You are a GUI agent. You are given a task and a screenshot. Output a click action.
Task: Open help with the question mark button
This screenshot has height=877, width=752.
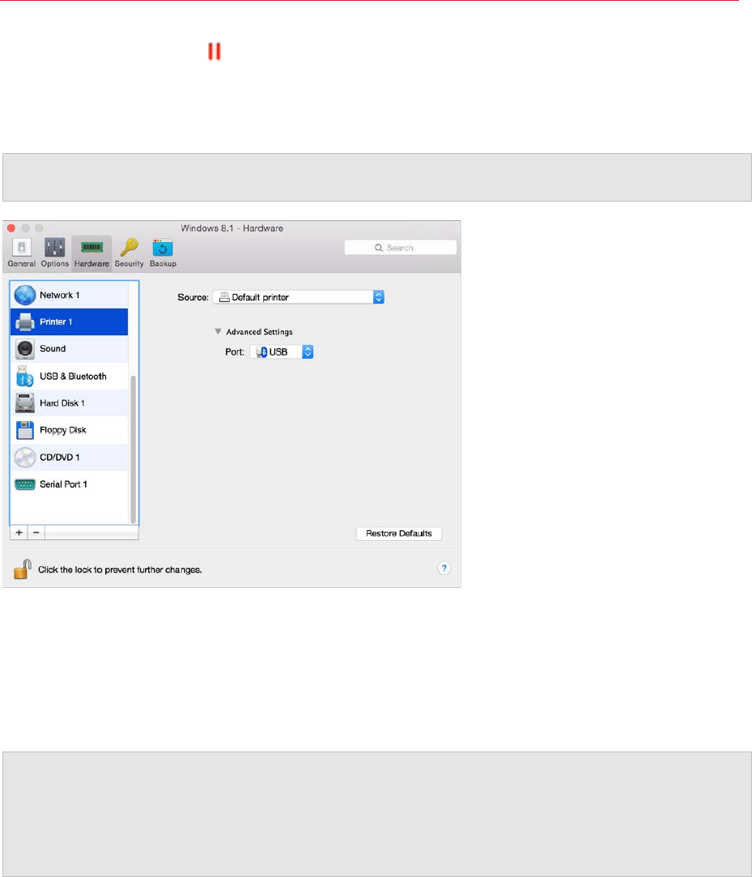444,568
